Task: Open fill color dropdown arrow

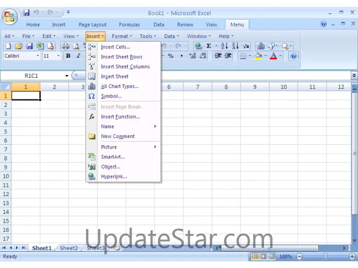Action: pos(265,56)
